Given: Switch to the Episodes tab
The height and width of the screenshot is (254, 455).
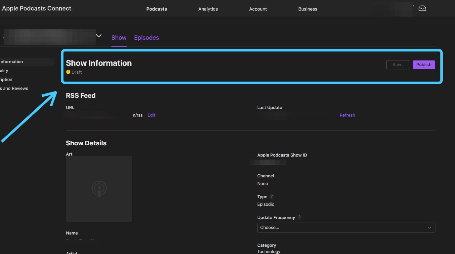Looking at the screenshot, I should (x=146, y=38).
